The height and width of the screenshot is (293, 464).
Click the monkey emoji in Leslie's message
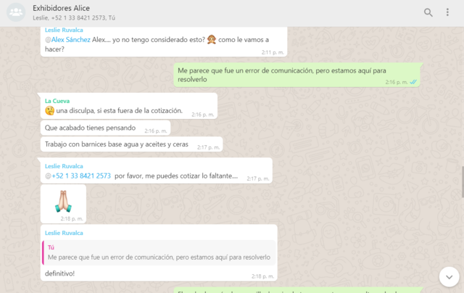[211, 39]
